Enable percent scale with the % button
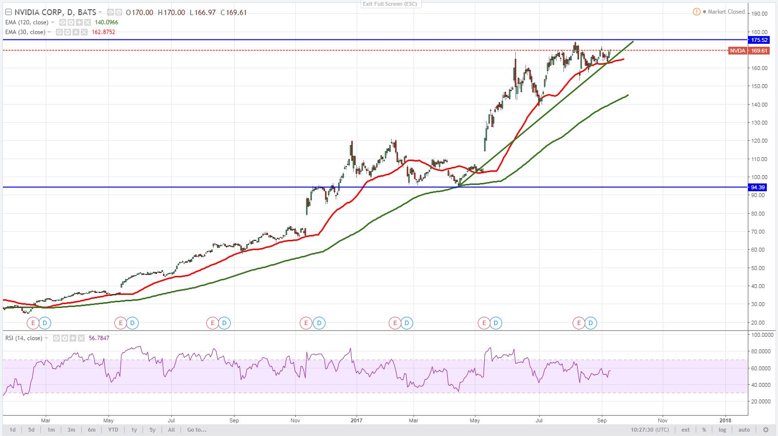The image size is (778, 436). coord(704,430)
